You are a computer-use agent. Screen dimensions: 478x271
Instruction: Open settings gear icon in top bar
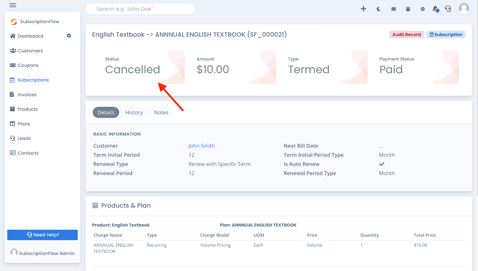tap(422, 9)
